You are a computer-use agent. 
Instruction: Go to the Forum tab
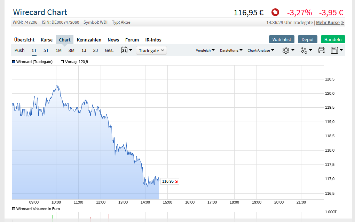tap(132, 40)
